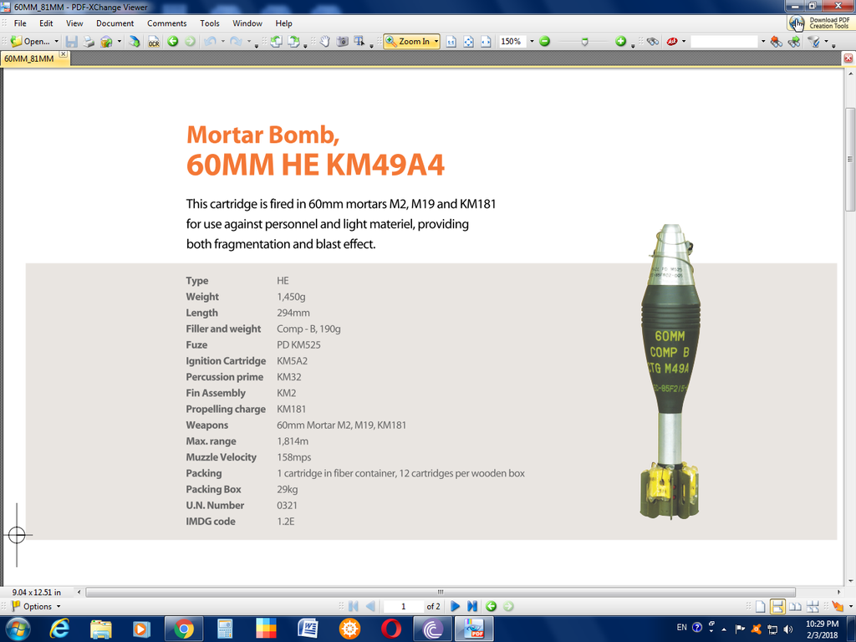This screenshot has width=856, height=642.
Task: Open the Comments menu
Action: click(x=167, y=23)
